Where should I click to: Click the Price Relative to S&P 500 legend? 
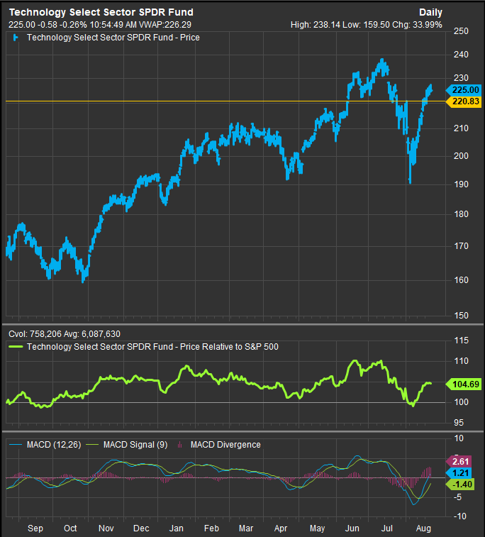(152, 347)
